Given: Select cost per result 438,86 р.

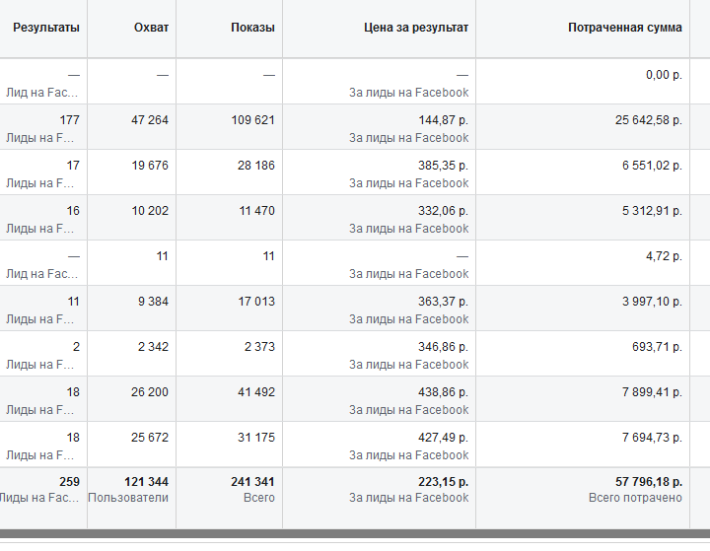Looking at the screenshot, I should coord(444,391).
